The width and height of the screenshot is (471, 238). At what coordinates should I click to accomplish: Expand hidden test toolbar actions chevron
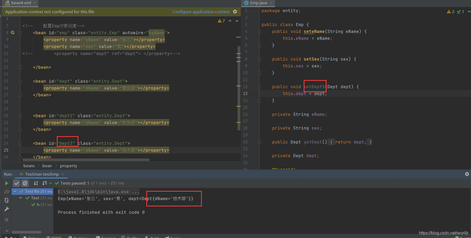tap(51, 183)
